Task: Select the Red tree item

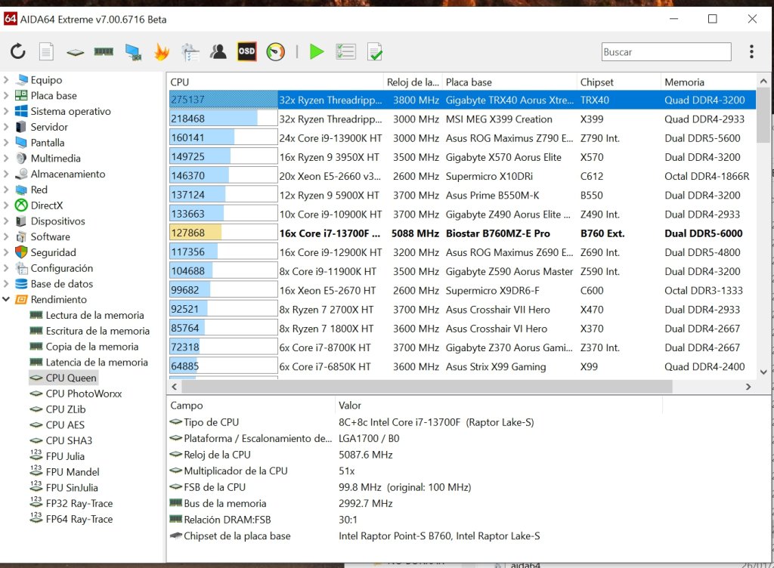Action: (x=39, y=190)
